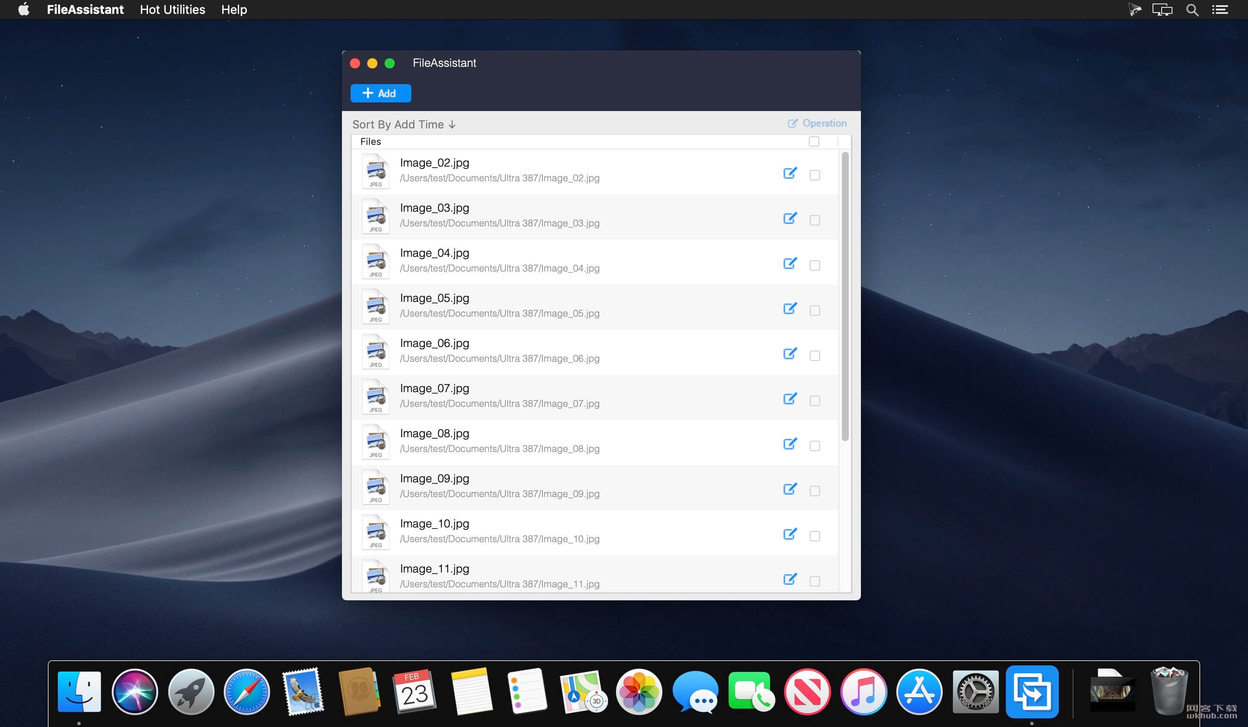Click the edit icon for Image_07.jpg
Viewport: 1248px width, 727px height.
(x=790, y=398)
